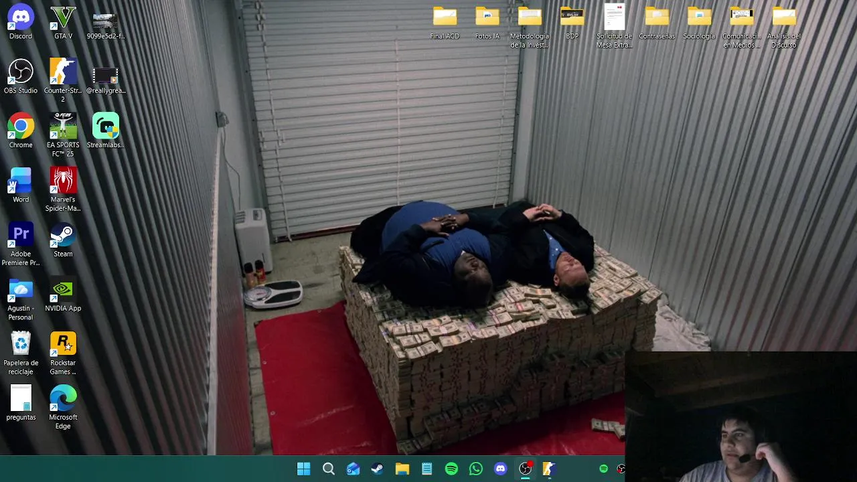Select the Counter-Strike 2 desktop shortcut

(x=63, y=80)
